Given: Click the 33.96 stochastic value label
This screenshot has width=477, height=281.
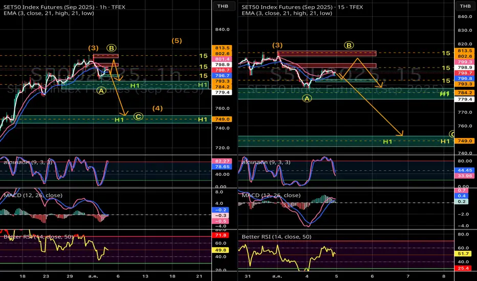Looking at the screenshot, I should [x=464, y=176].
